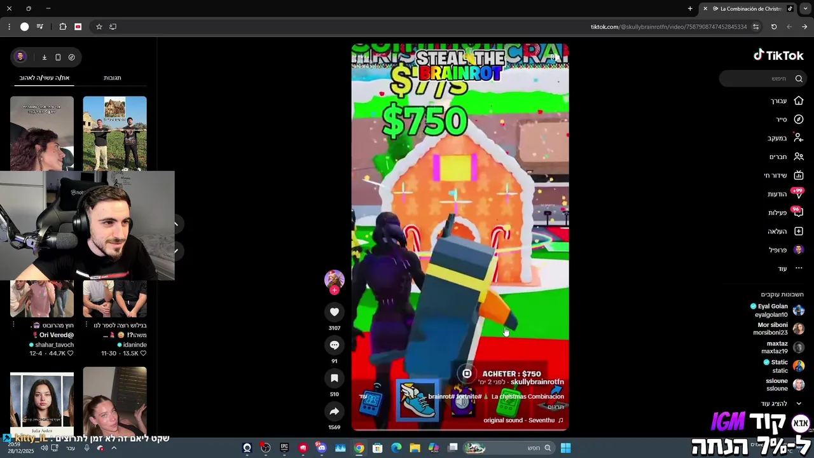Expand the 'להציג עוד' following accounts list
Screen dimensions: 814x458
coord(780,403)
